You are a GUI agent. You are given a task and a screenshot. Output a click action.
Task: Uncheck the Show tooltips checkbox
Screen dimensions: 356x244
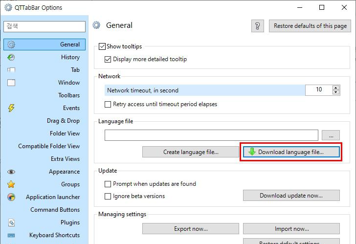coord(102,46)
